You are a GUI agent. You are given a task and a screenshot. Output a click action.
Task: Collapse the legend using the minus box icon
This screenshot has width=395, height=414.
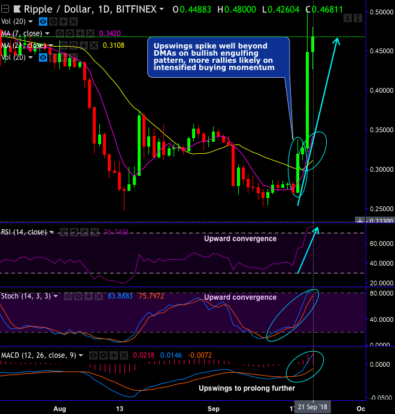5,10
